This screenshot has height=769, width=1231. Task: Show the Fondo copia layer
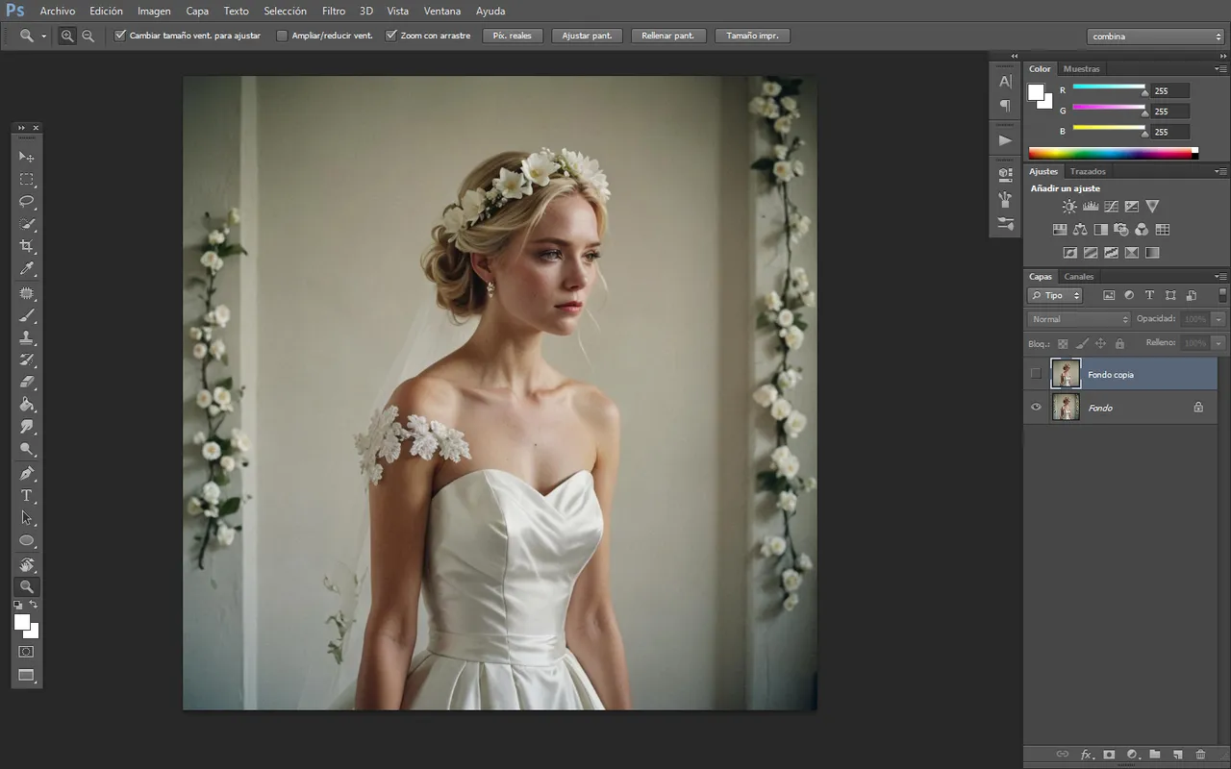(x=1036, y=374)
